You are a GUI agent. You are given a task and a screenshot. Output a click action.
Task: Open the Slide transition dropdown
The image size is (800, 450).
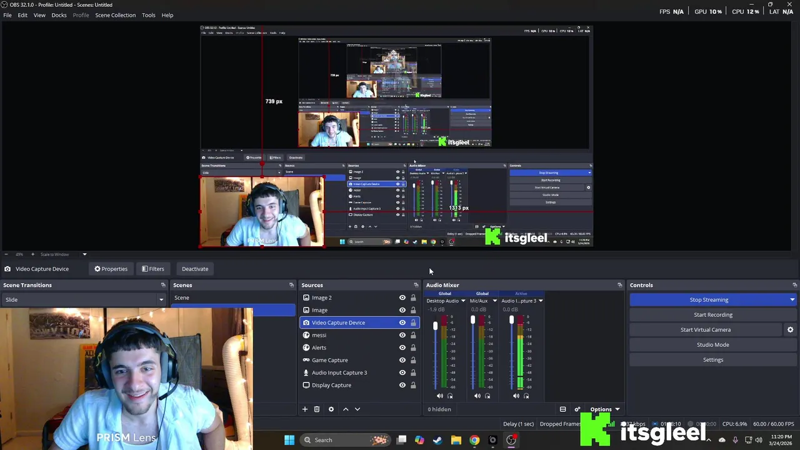pos(84,299)
